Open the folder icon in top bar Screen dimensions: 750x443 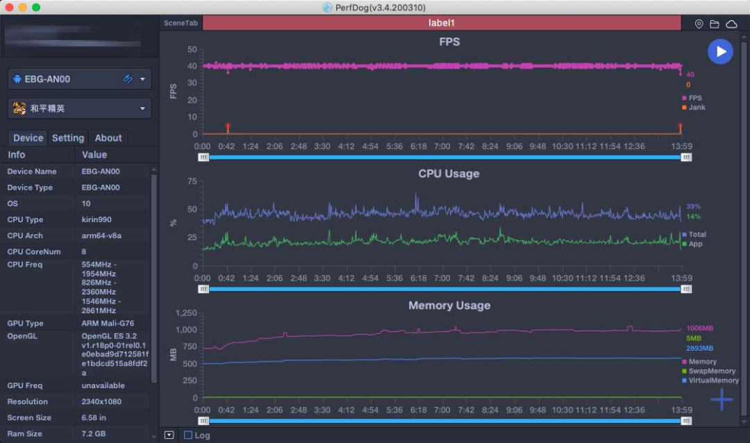point(715,24)
